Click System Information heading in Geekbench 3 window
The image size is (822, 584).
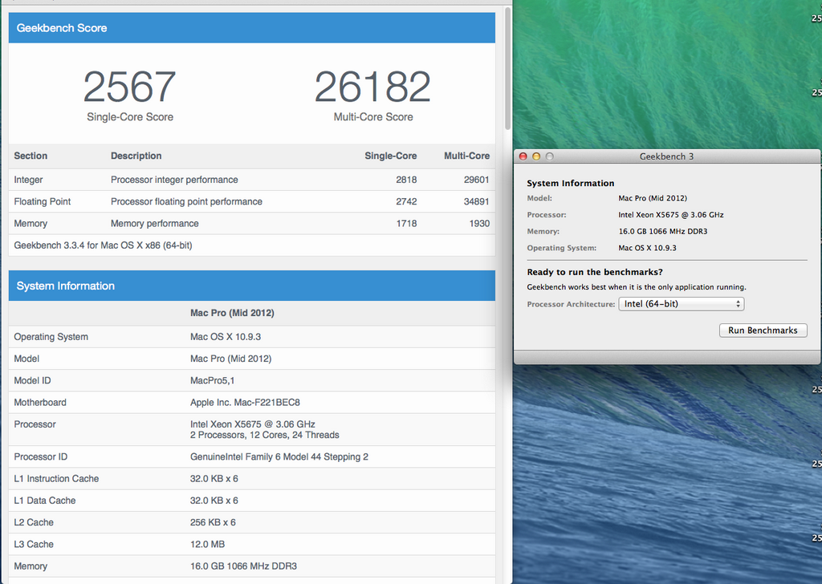(x=571, y=184)
